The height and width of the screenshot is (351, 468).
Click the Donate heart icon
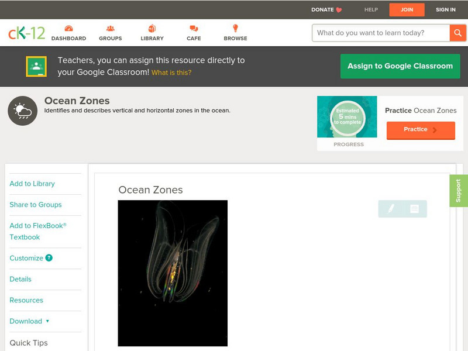(x=339, y=10)
